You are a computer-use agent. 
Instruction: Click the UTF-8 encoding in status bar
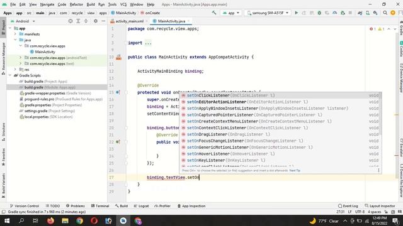360,212
